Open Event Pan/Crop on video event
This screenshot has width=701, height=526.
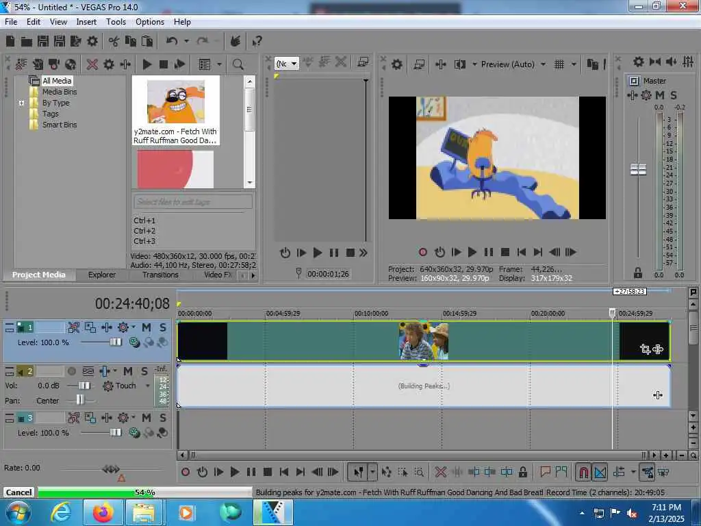645,349
